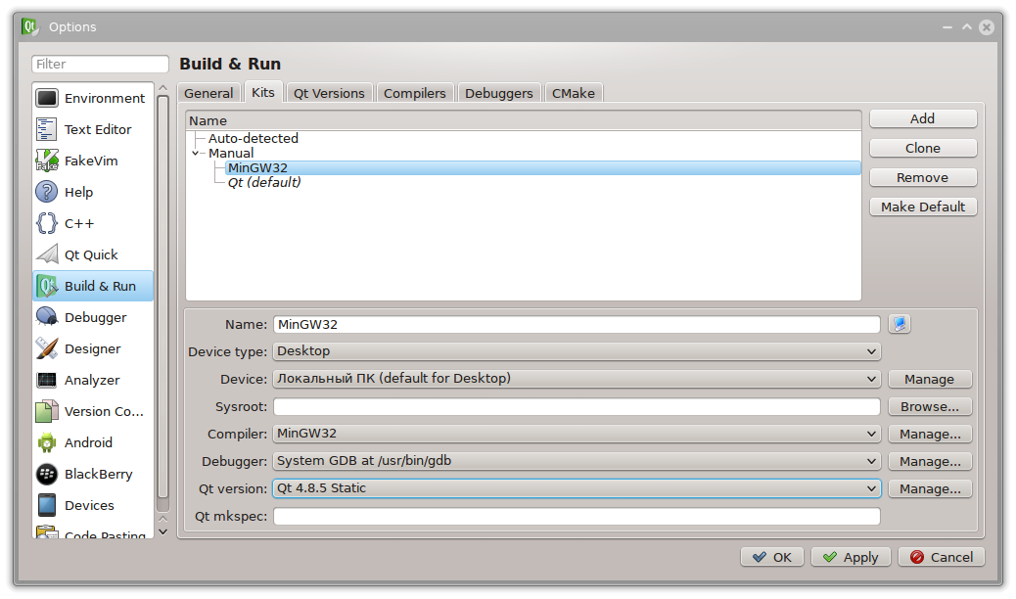The height and width of the screenshot is (599, 1016).
Task: Switch to the Compilers tab
Action: coord(414,93)
